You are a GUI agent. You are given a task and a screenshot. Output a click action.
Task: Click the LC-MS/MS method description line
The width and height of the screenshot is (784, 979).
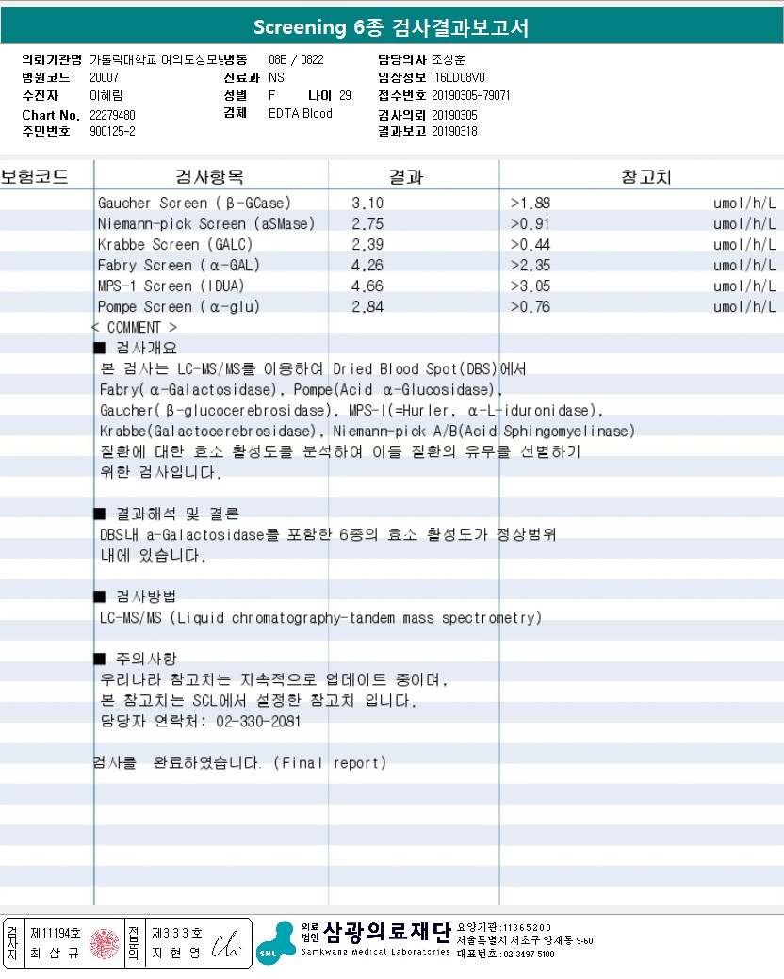click(x=320, y=618)
